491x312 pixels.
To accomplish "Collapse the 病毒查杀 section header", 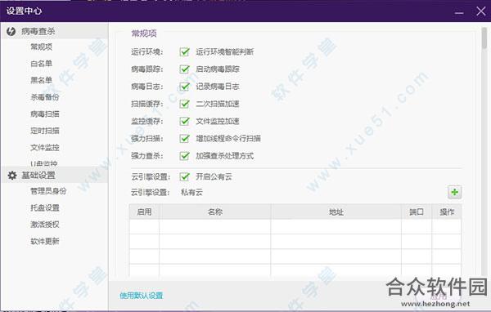I will tap(55, 31).
